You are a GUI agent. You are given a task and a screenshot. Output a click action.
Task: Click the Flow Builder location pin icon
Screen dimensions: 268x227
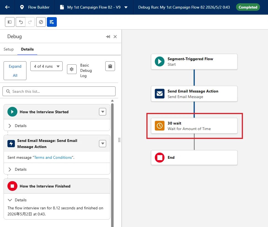pyautogui.click(x=22, y=7)
